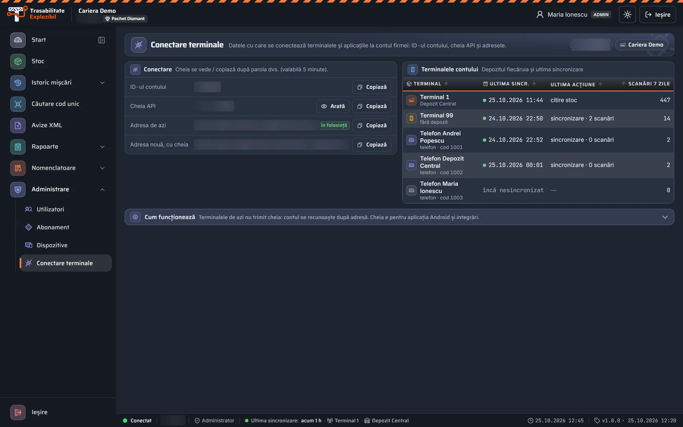Click the top-right Ieșire button
The image size is (683, 427).
[658, 15]
